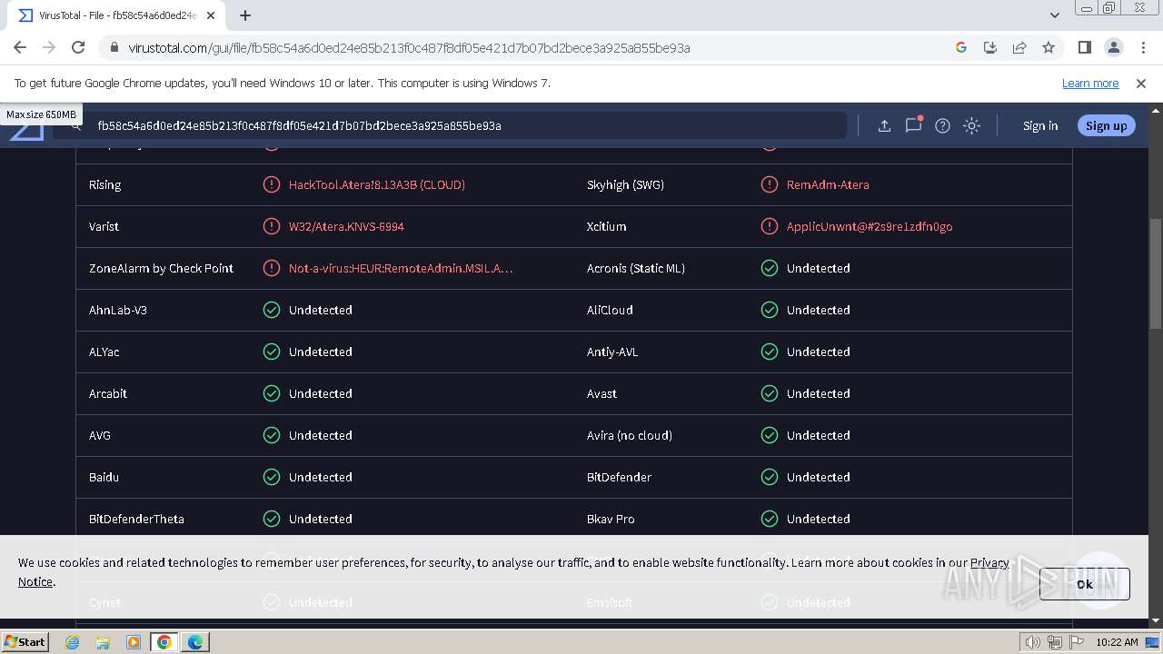
Task: Click the Antiy-AVL vendor name
Action: [612, 352]
